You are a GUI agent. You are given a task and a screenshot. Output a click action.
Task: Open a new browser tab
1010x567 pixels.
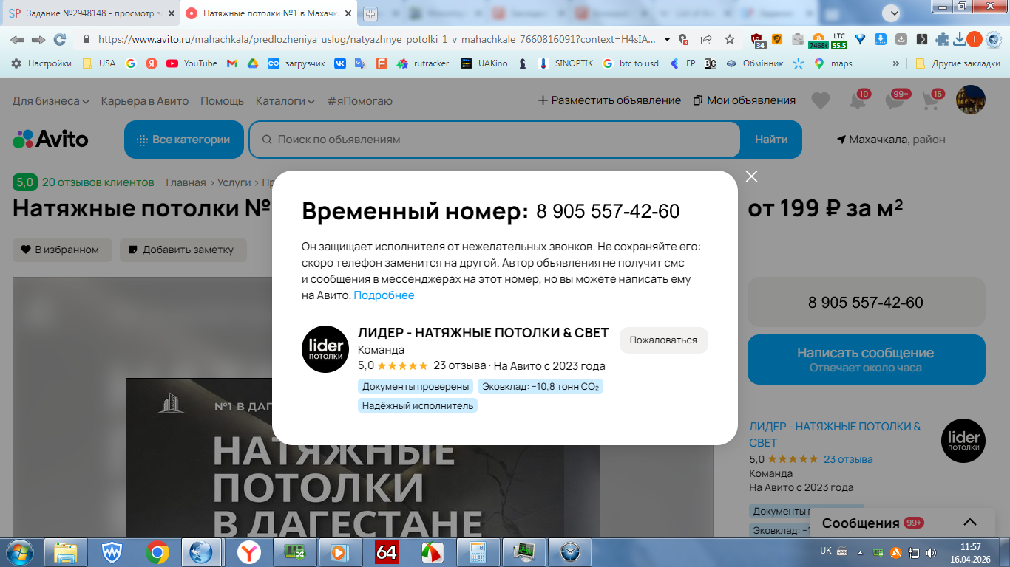370,13
